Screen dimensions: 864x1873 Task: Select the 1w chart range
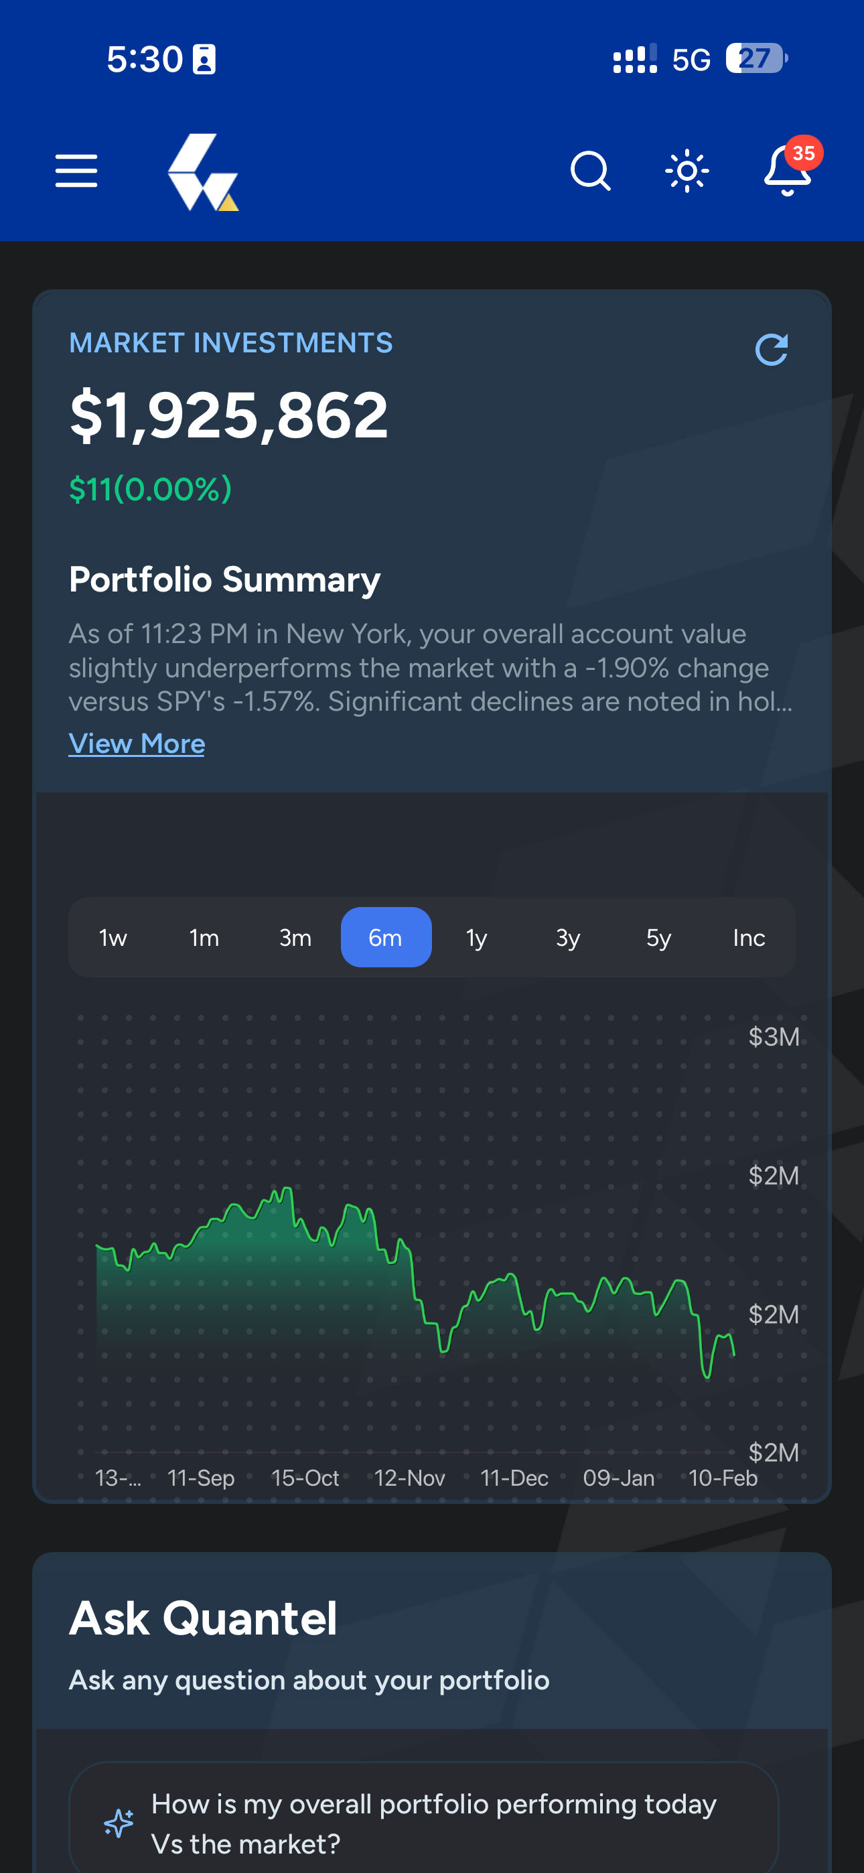point(113,937)
